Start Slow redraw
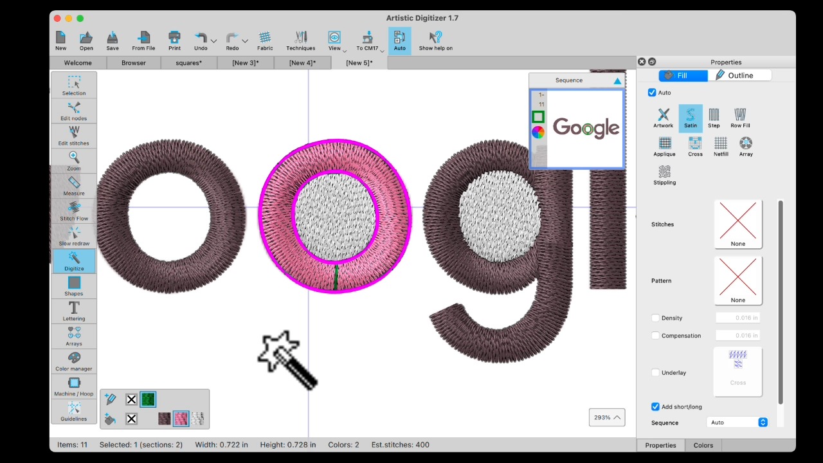 click(74, 235)
